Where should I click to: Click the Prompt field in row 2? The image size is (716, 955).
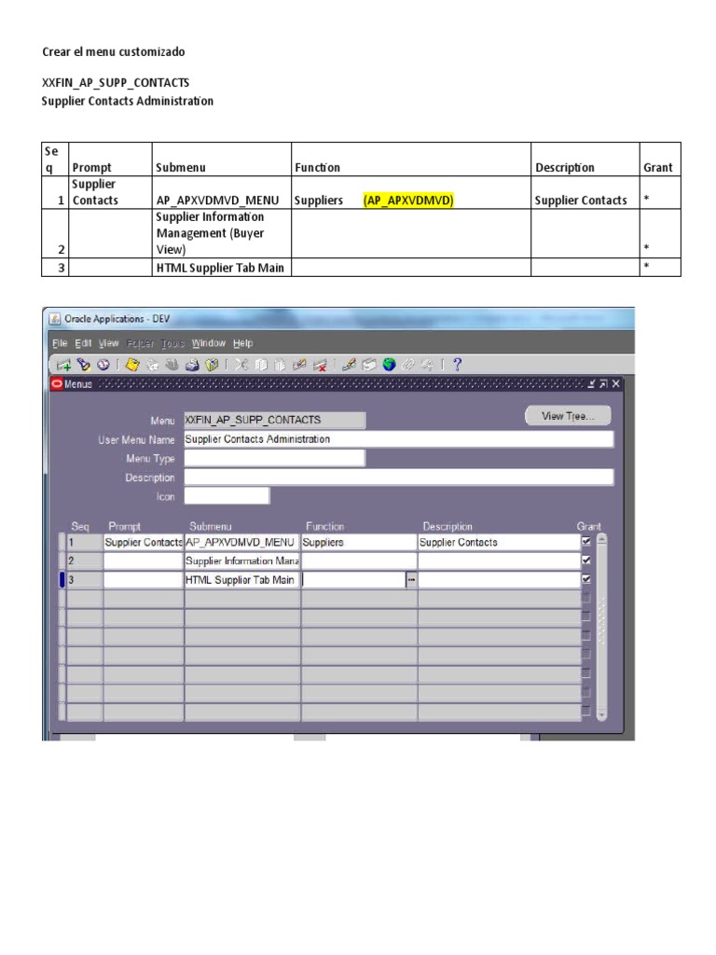point(143,561)
